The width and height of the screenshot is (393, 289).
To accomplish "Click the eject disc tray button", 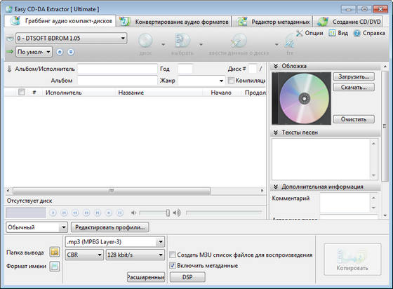I will click(60, 52).
